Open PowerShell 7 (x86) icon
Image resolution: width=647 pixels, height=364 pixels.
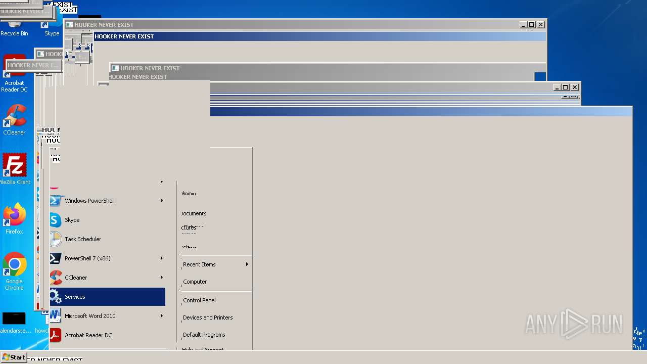click(56, 258)
